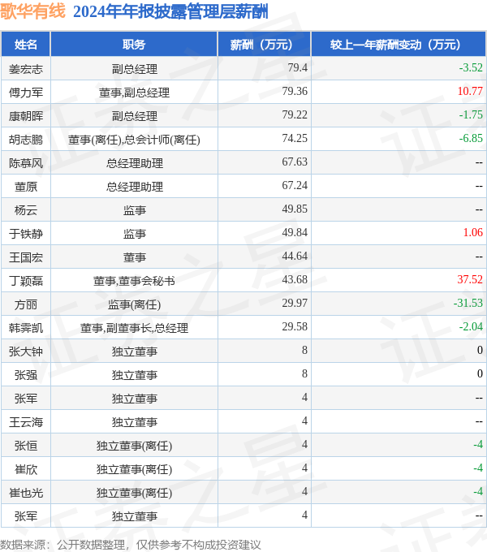The width and height of the screenshot is (487, 552).
Task: Click the 薪酬(万元) column header
Action: point(265,45)
